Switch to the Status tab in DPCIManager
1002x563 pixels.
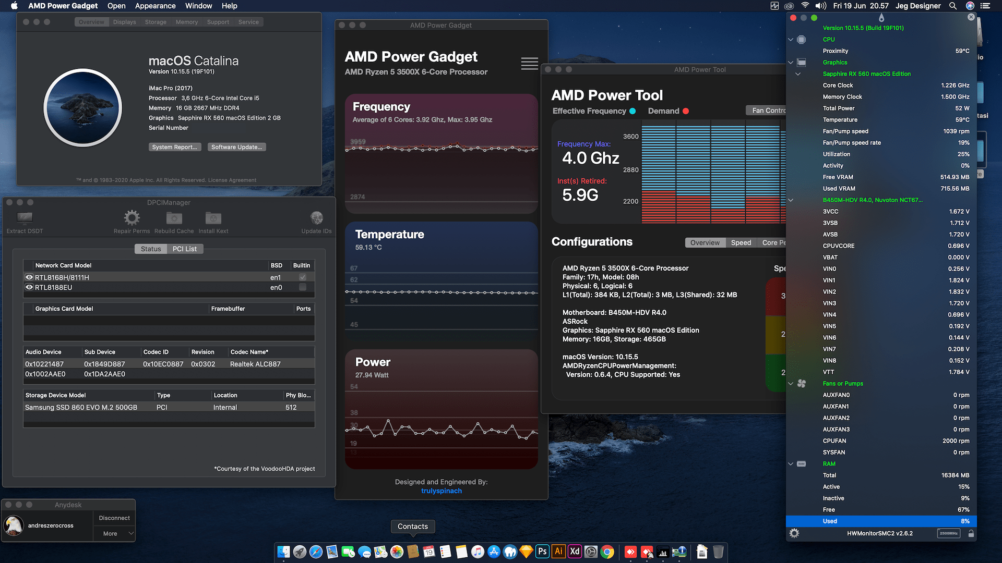pyautogui.click(x=151, y=249)
